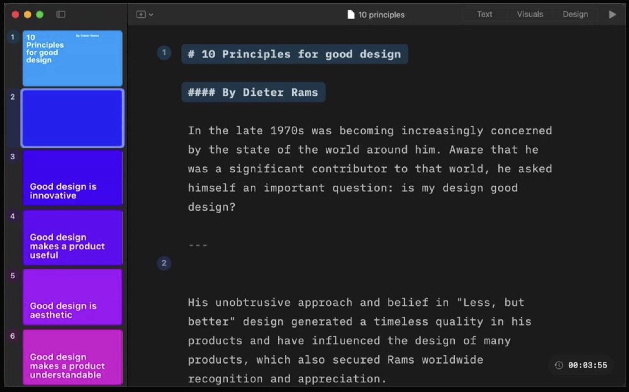The image size is (629, 392).
Task: Click the 00:03:55 duration readout
Action: [x=587, y=365]
